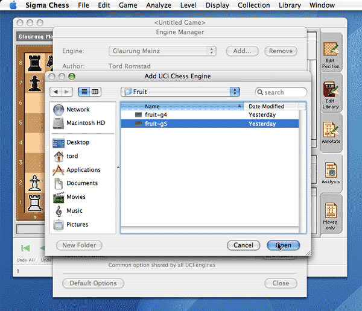The width and height of the screenshot is (362, 311).
Task: Open the Window menu
Action: click(x=322, y=5)
